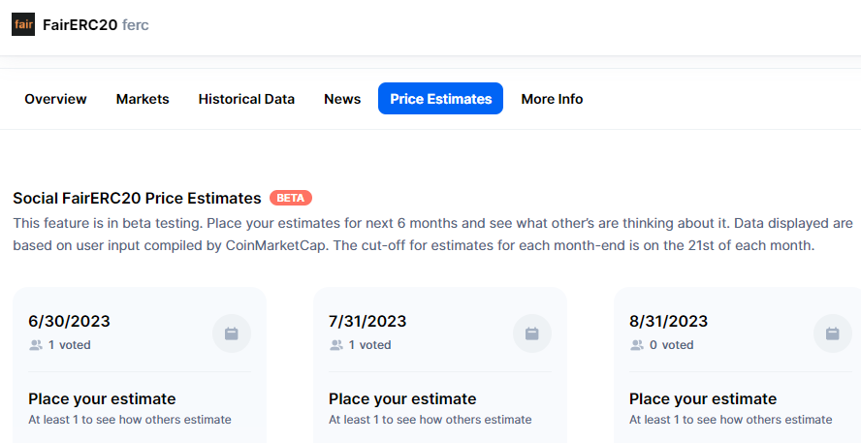Click the FairERC20 coin name header
This screenshot has height=443, width=861.
tap(80, 24)
